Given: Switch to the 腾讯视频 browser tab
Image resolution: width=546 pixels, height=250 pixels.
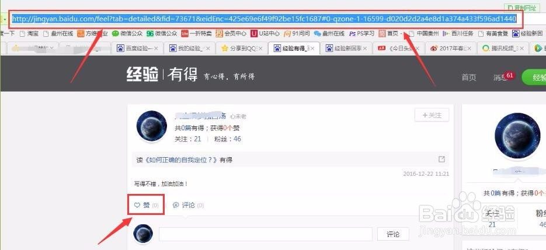Looking at the screenshot, I should coord(502,48).
